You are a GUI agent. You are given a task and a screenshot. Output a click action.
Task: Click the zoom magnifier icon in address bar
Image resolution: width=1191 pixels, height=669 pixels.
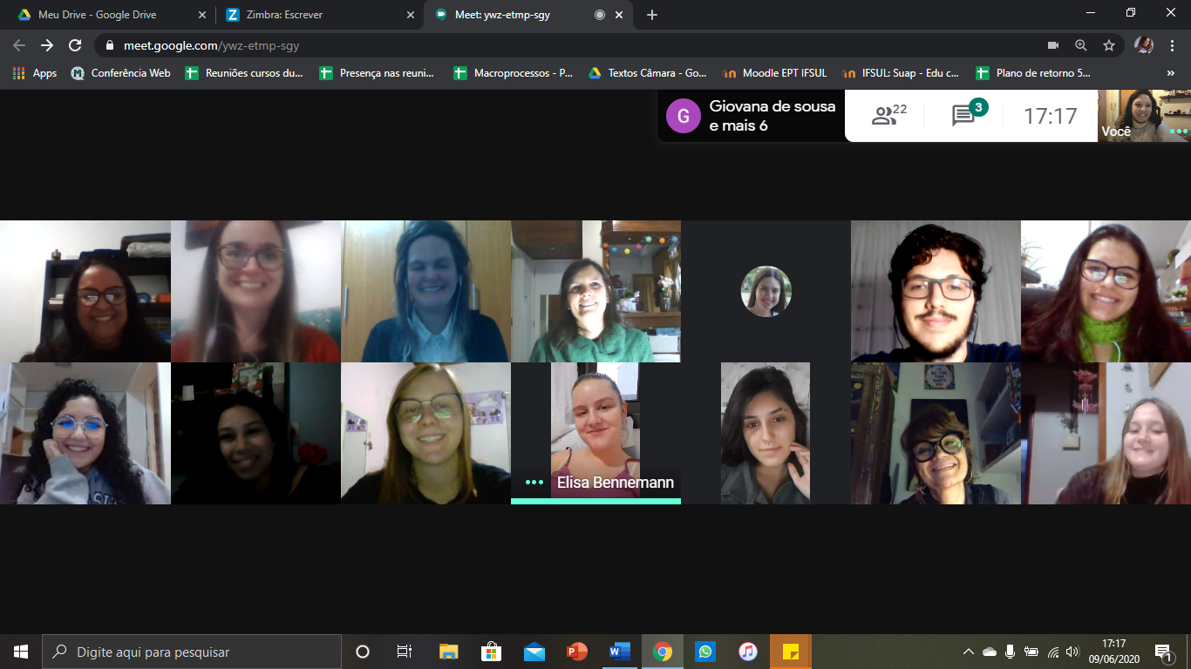(x=1080, y=45)
